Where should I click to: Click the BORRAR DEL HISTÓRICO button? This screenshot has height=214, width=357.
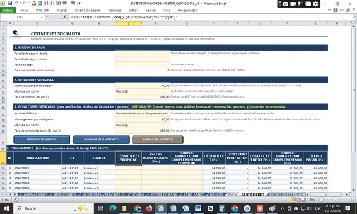click(158, 139)
